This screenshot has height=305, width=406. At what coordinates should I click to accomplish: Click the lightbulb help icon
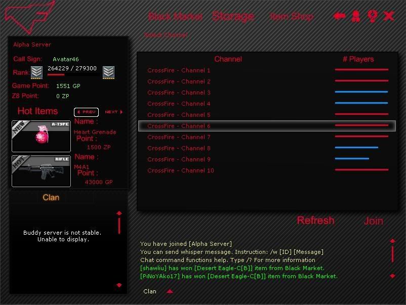point(372,16)
